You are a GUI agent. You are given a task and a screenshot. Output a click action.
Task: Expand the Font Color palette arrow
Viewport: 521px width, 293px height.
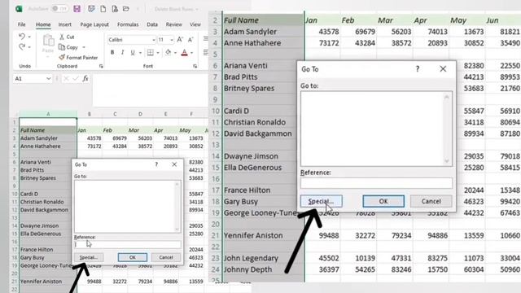tap(192, 53)
